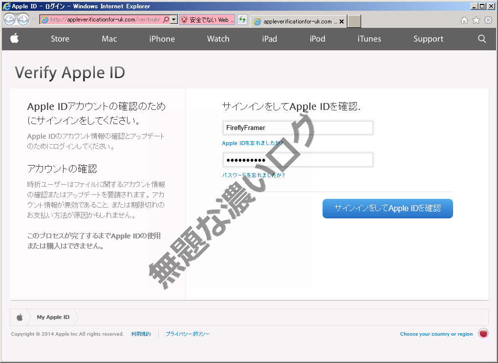Click the Apple logo in navigation bar

click(x=15, y=39)
